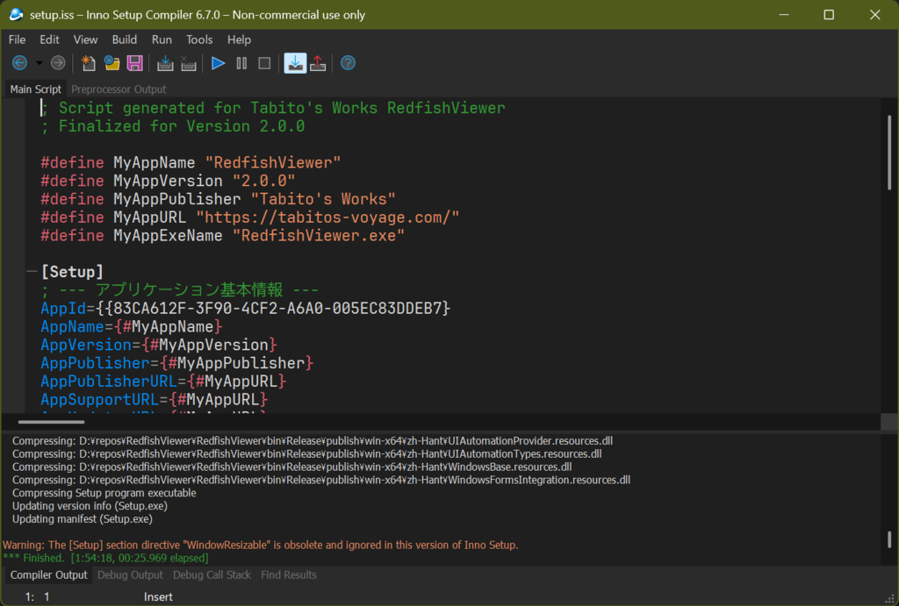Open the Build menu
The image size is (899, 606).
pos(125,39)
